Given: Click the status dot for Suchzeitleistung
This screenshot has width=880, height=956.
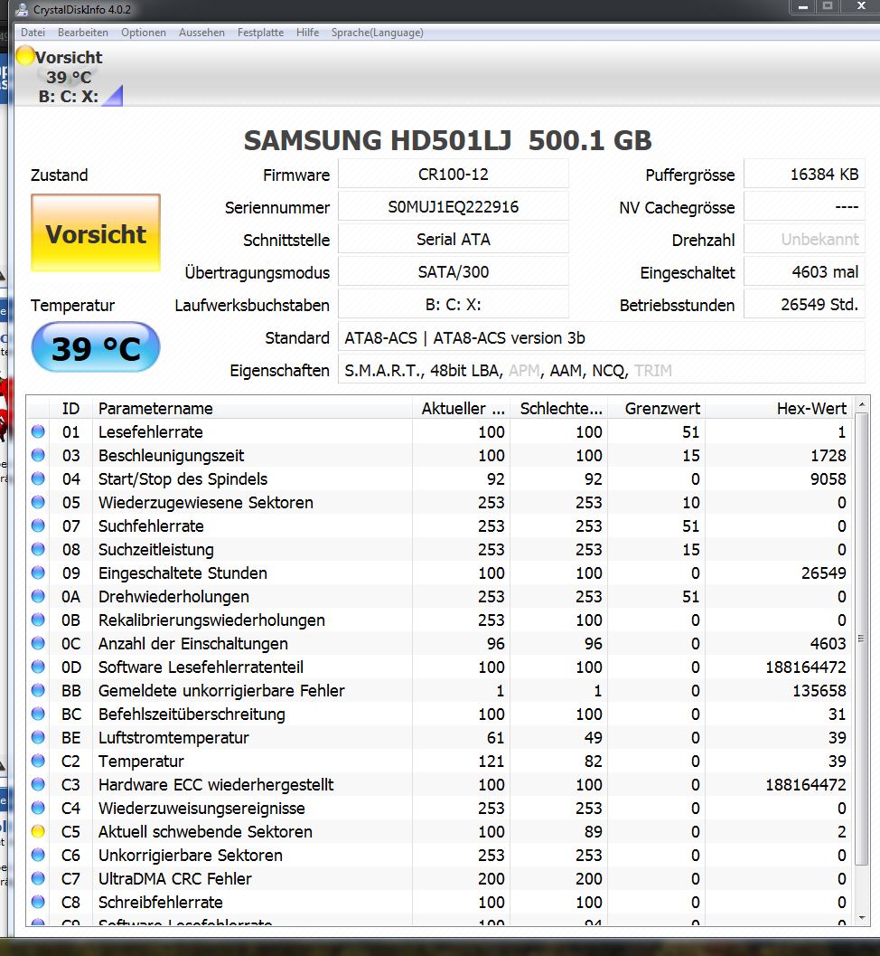Looking at the screenshot, I should 38,549.
